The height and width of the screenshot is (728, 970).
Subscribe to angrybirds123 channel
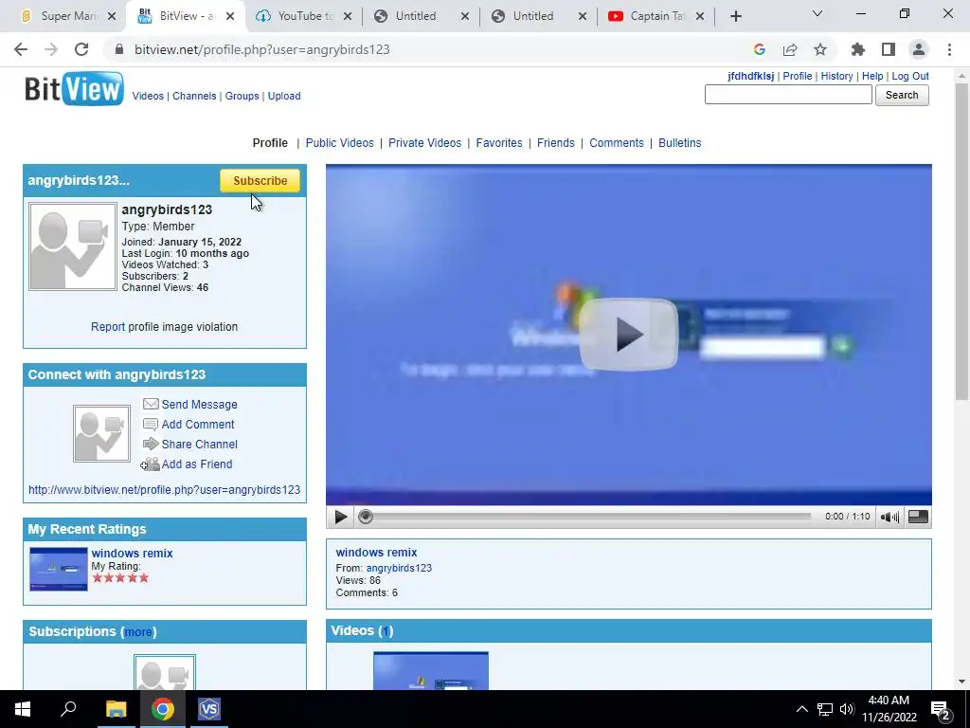(260, 181)
